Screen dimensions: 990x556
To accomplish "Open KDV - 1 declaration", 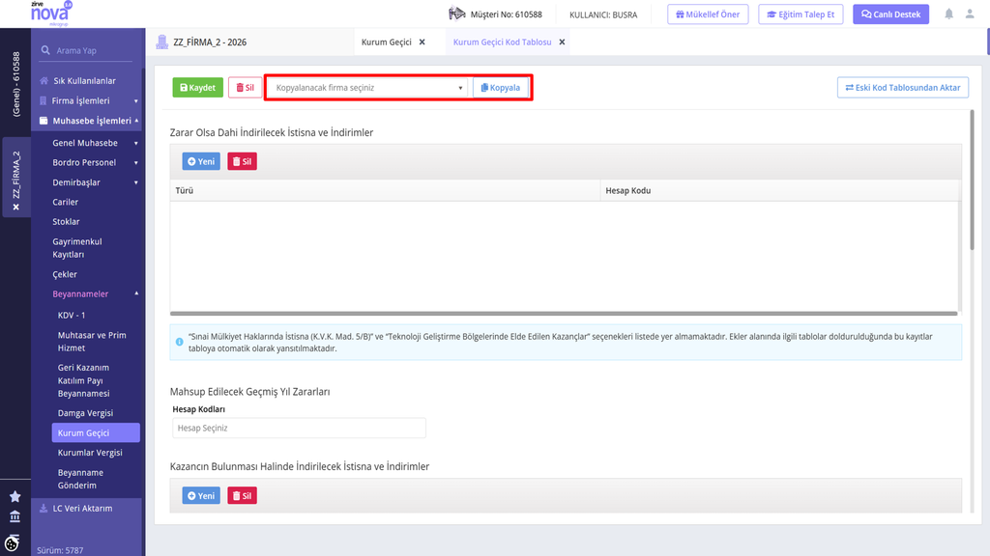I will pyautogui.click(x=72, y=316).
